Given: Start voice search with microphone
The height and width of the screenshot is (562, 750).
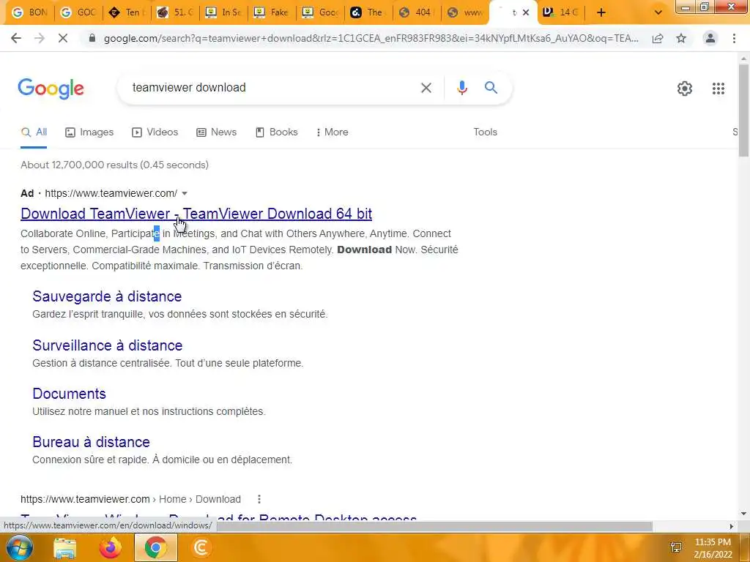Looking at the screenshot, I should 461,88.
